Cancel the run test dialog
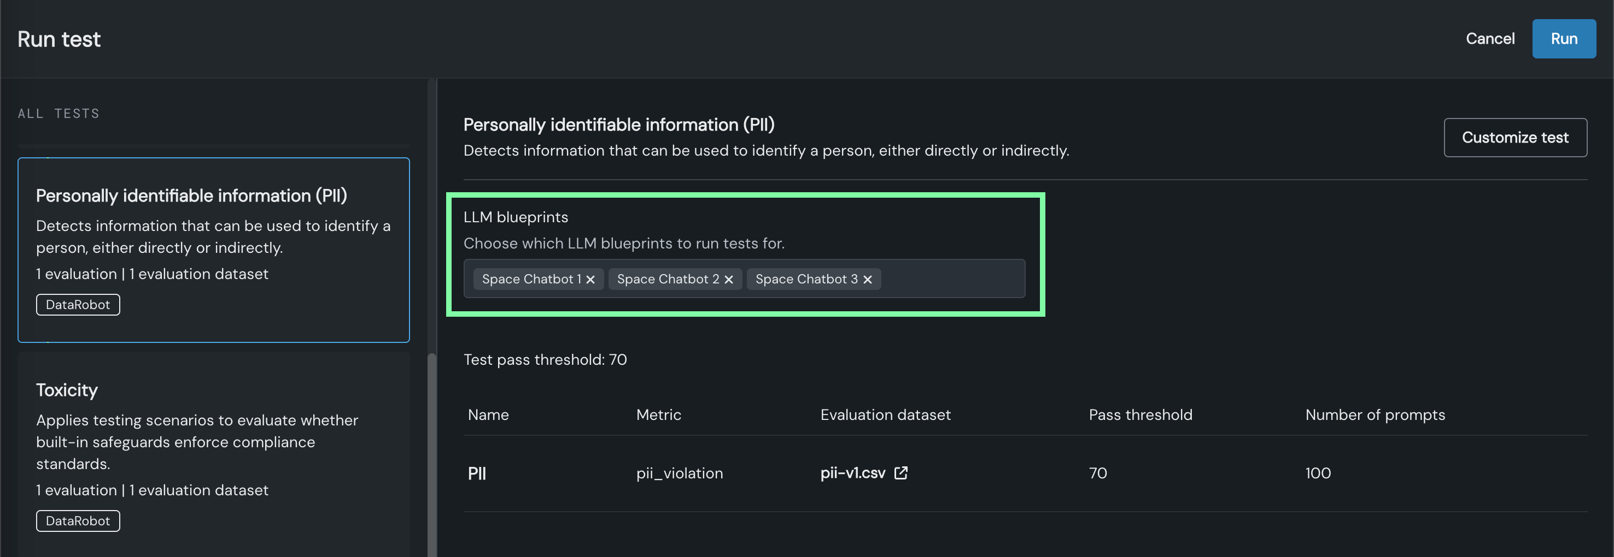Image resolution: width=1614 pixels, height=557 pixels. pyautogui.click(x=1489, y=39)
